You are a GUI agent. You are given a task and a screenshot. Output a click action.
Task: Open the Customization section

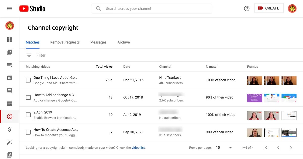coord(9,142)
